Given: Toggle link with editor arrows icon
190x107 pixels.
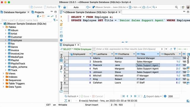Looking at the screenshot, I should click(52, 16).
